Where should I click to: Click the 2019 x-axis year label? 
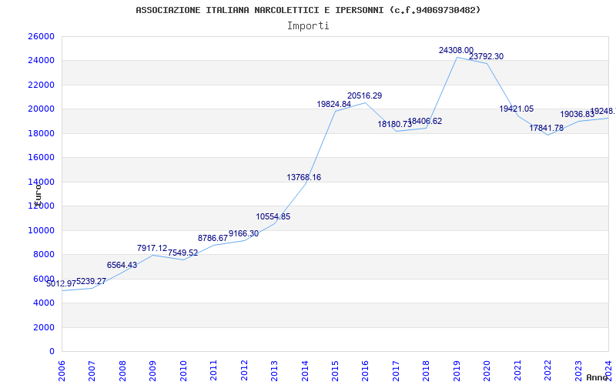click(x=457, y=371)
